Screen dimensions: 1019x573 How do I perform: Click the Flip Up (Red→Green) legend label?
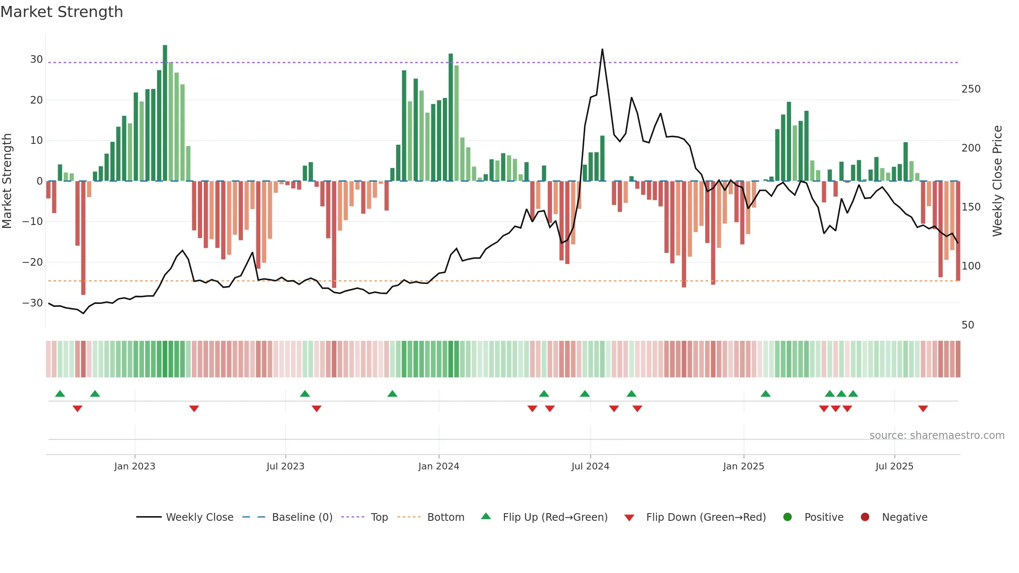(x=555, y=517)
